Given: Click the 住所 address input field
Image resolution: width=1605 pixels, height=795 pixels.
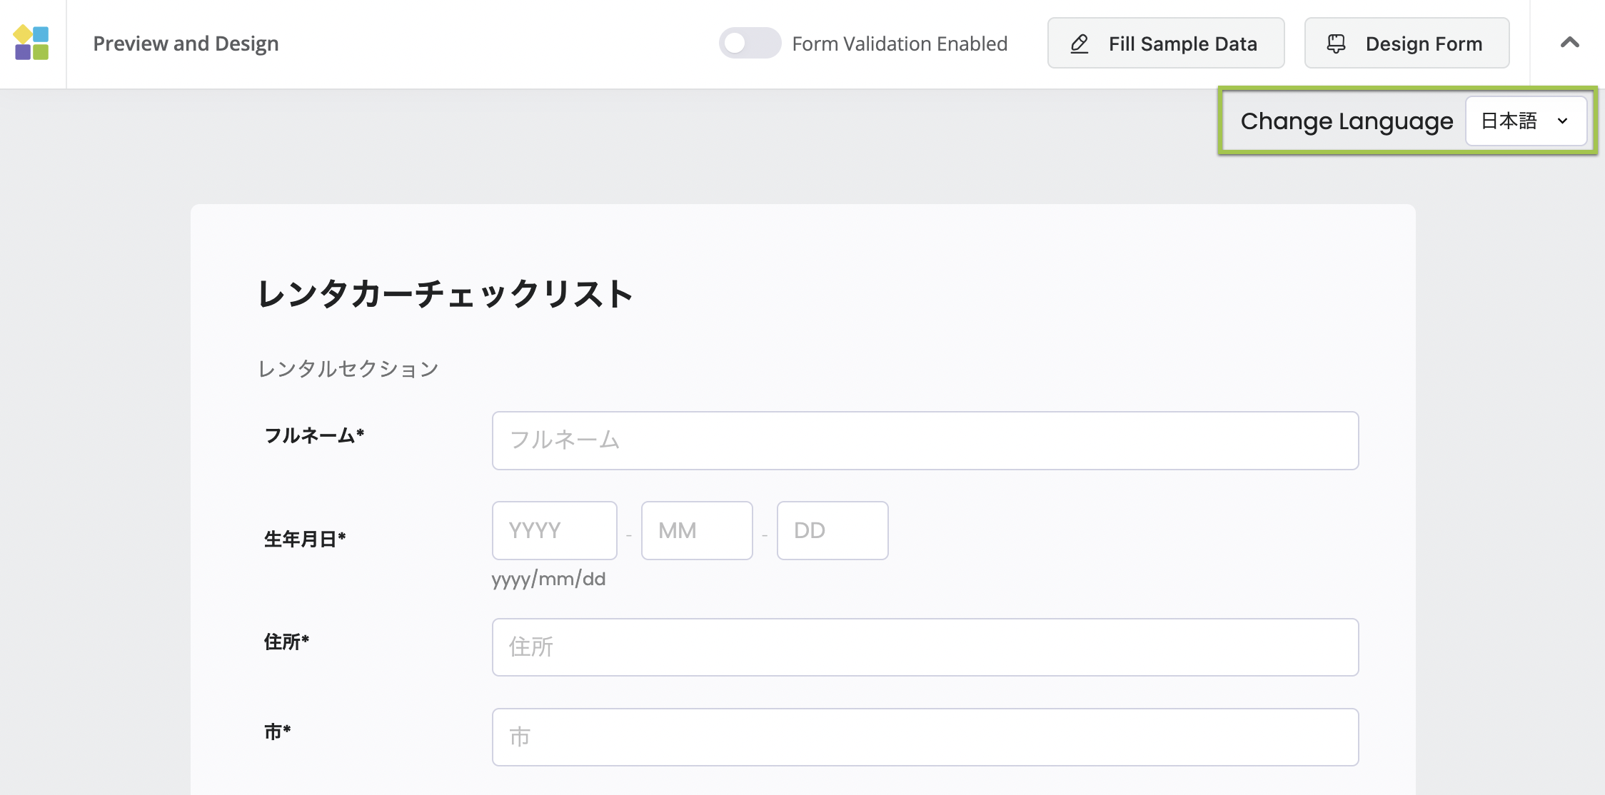Looking at the screenshot, I should [925, 647].
